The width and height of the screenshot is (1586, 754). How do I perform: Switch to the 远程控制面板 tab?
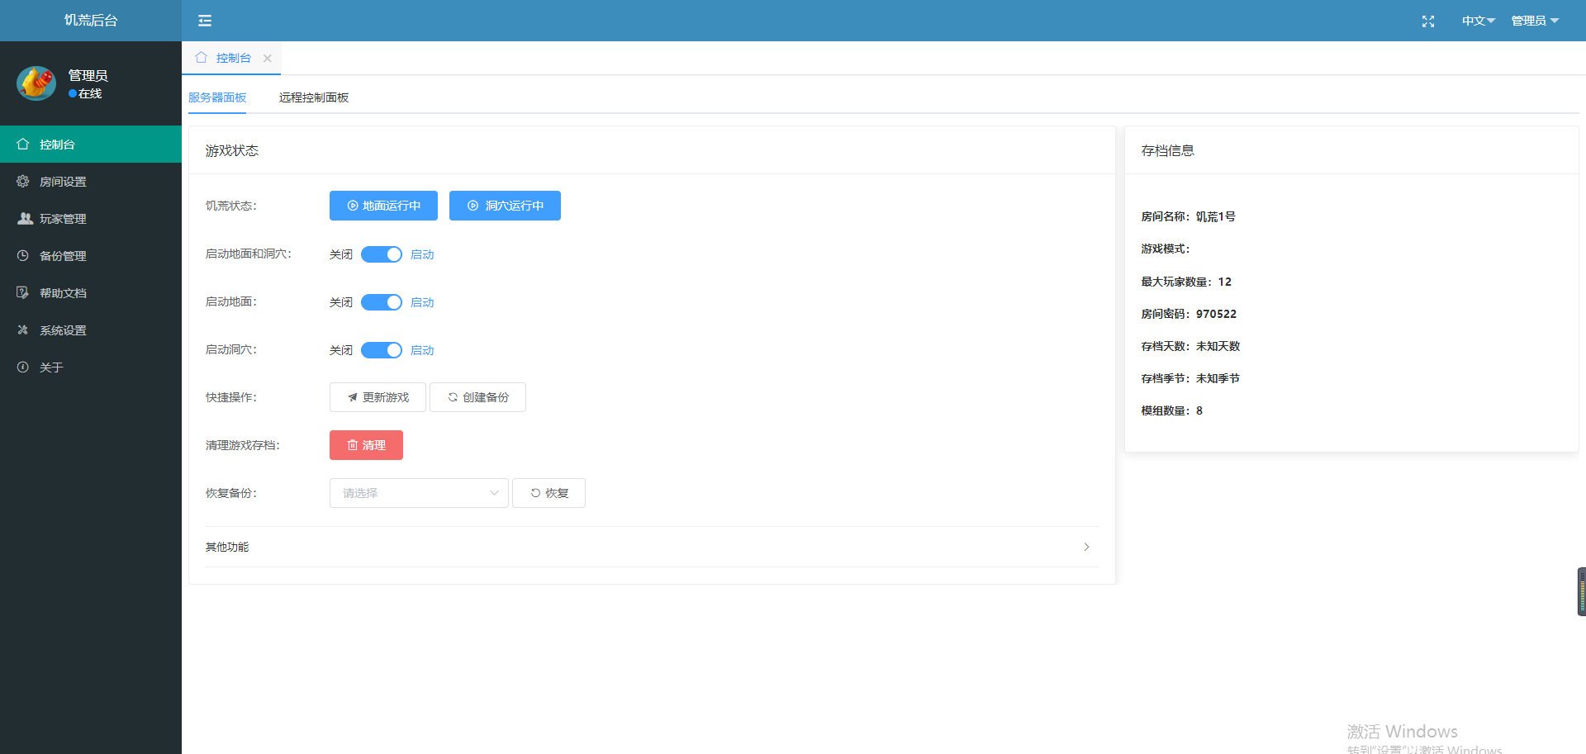pyautogui.click(x=314, y=97)
